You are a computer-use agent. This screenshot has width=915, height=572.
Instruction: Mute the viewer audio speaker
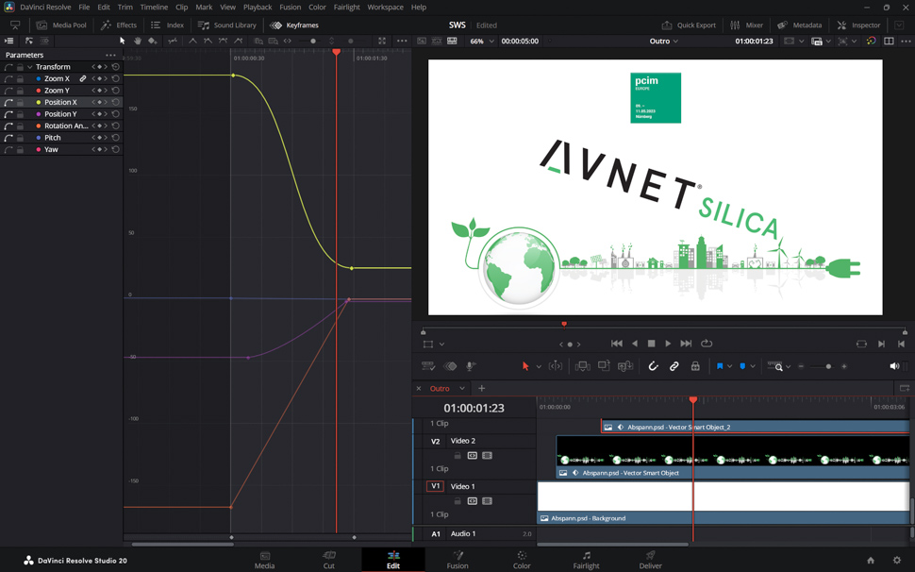click(893, 366)
